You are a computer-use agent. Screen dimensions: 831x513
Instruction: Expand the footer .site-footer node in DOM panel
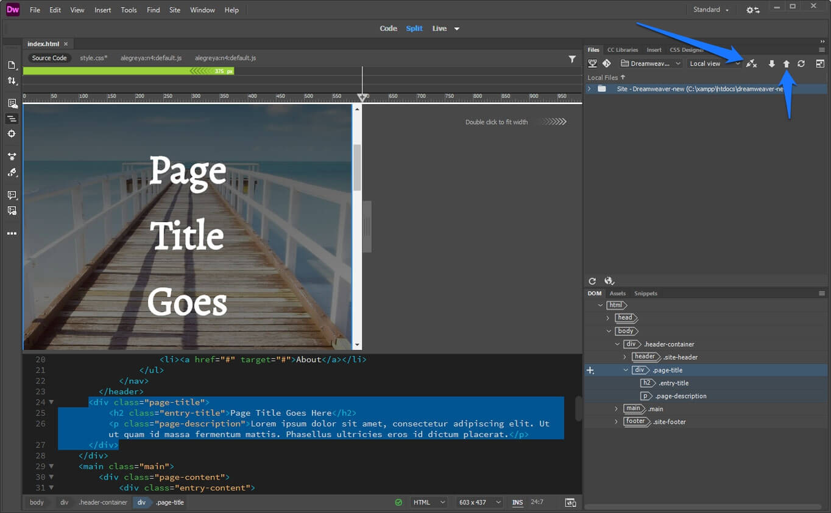pos(616,421)
